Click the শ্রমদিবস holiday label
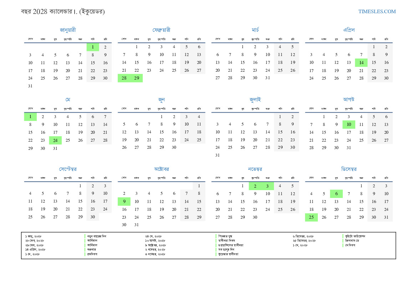Image resolution: width=417 pixels, height=295 pixels. [x=92, y=254]
